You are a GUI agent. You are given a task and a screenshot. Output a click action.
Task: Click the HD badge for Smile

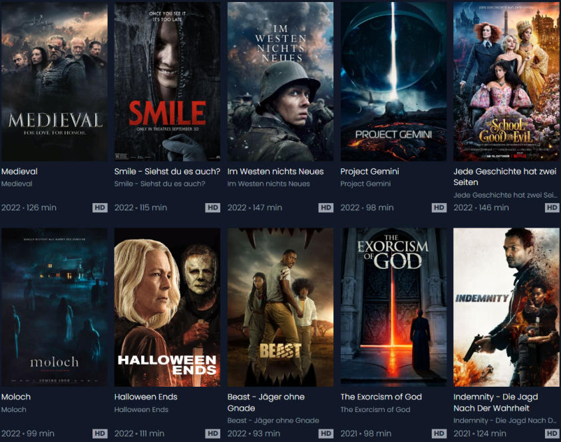[x=212, y=208]
